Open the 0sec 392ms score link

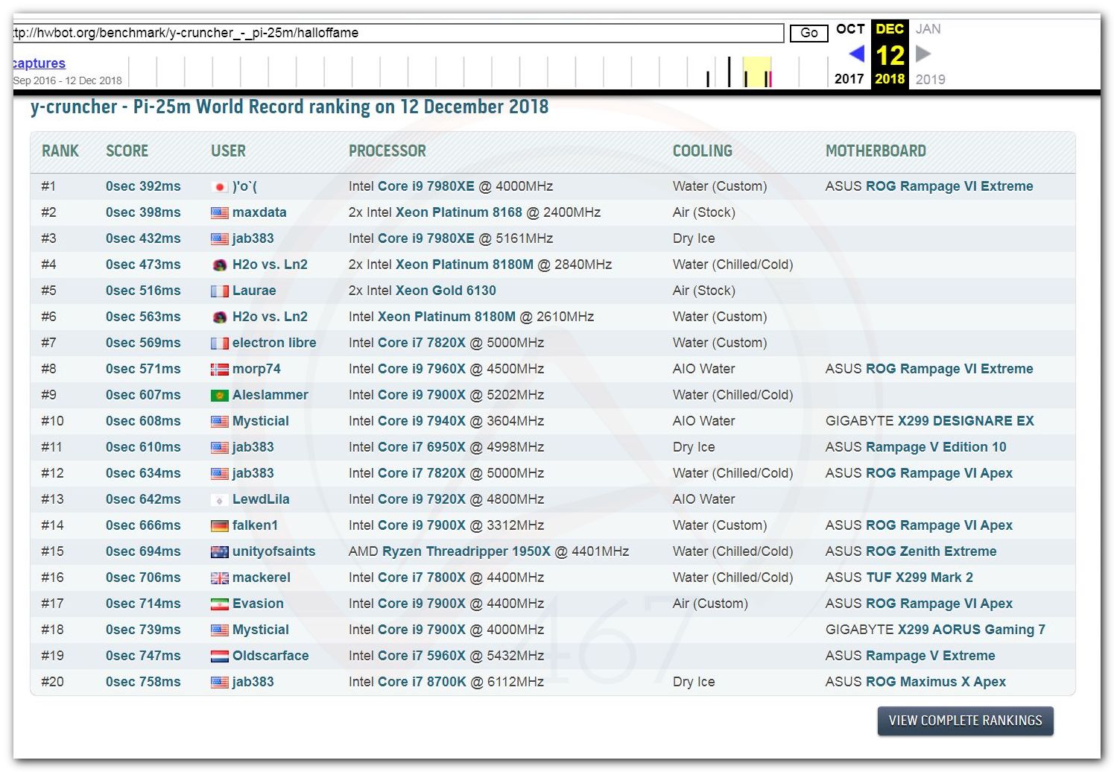click(x=143, y=186)
